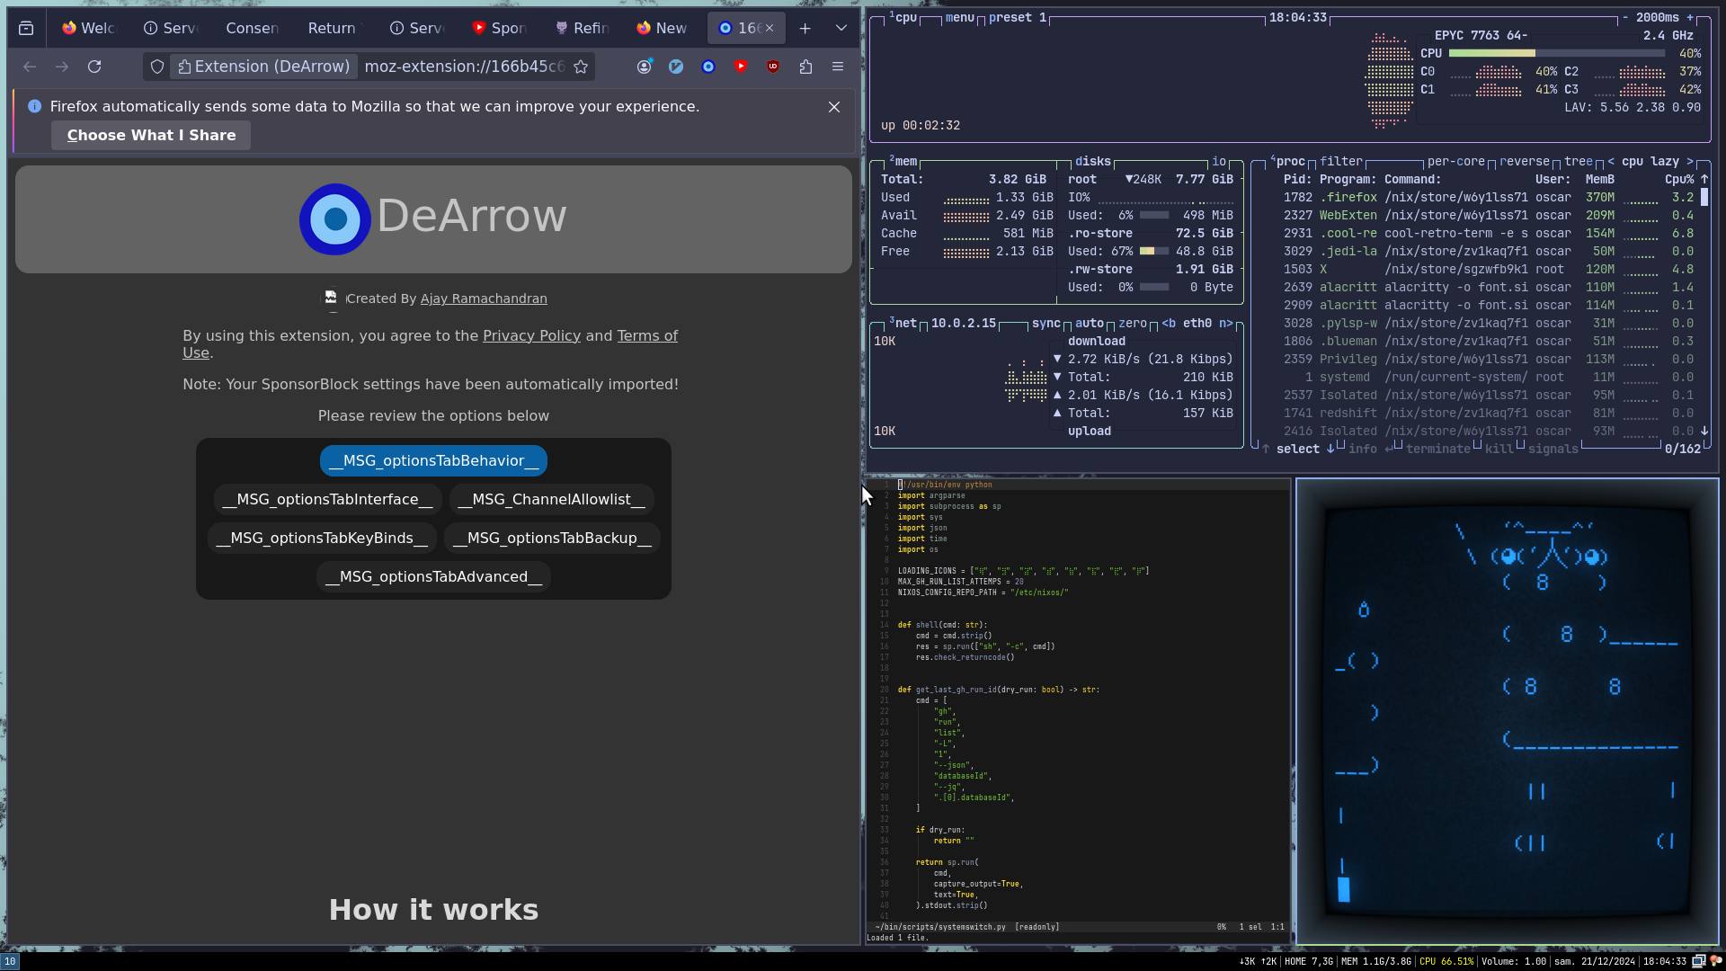
Task: Toggle btop per-core process CPU option
Action: point(1456,161)
